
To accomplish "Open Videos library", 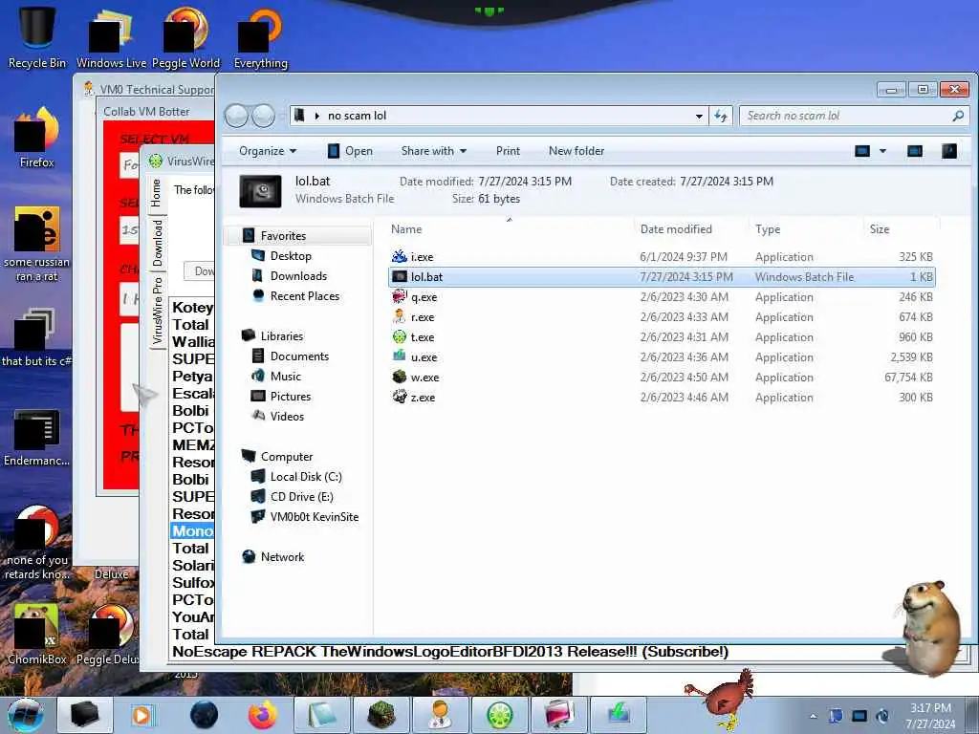I will pos(287,416).
